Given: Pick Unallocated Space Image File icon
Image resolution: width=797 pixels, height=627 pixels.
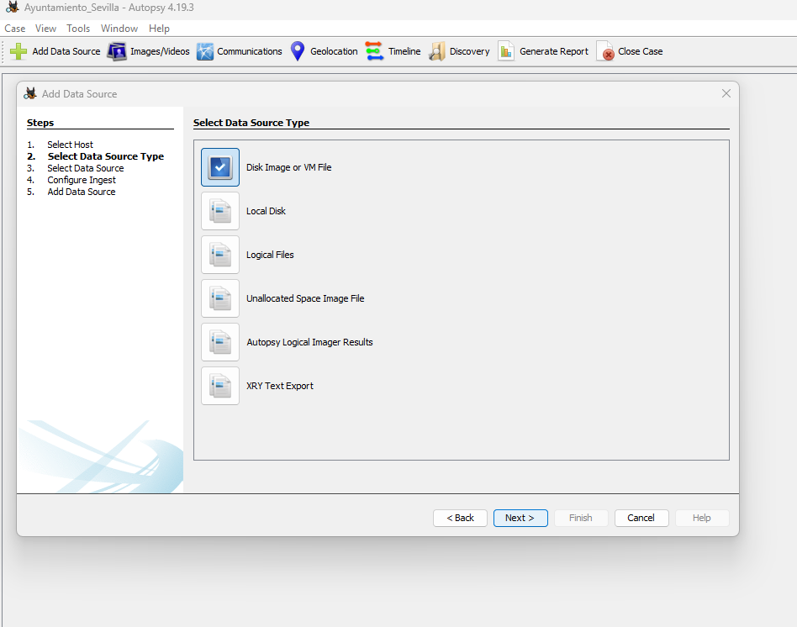Looking at the screenshot, I should (220, 298).
